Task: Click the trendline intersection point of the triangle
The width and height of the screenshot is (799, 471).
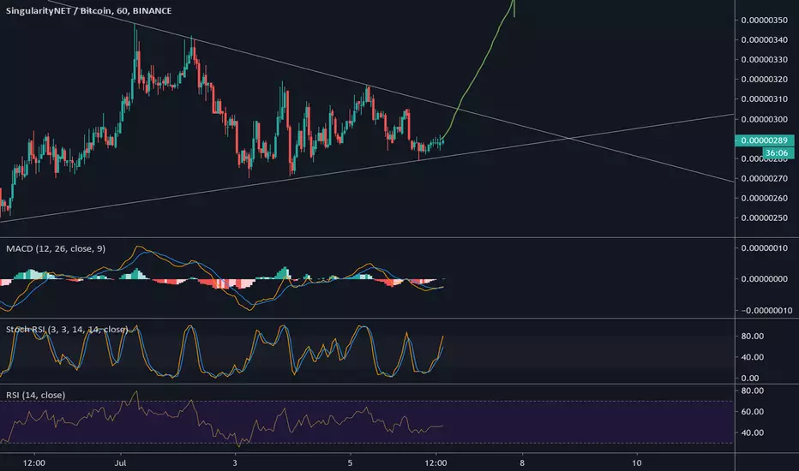Action: pyautogui.click(x=568, y=138)
